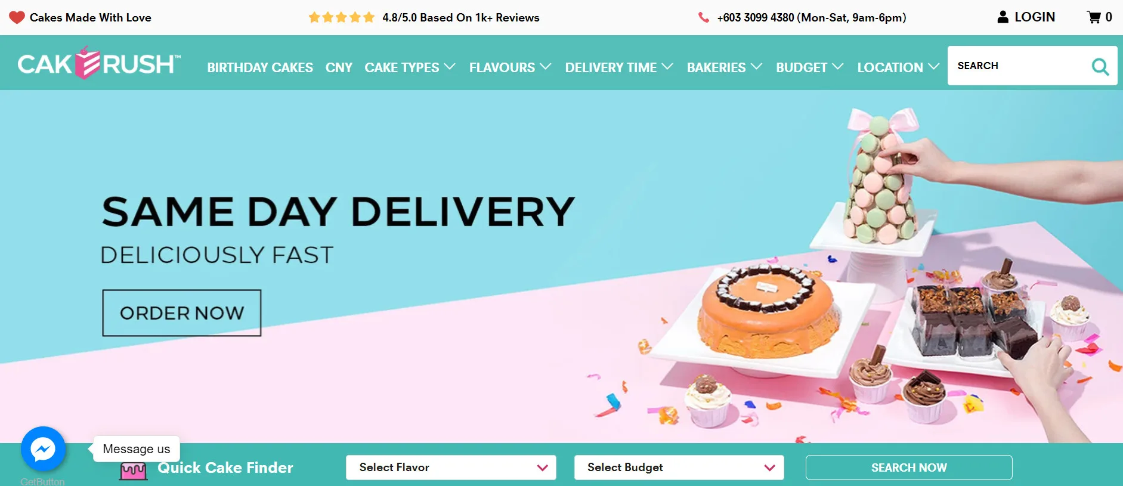Open the Select Flavor dropdown
The image size is (1123, 486).
[x=451, y=468]
